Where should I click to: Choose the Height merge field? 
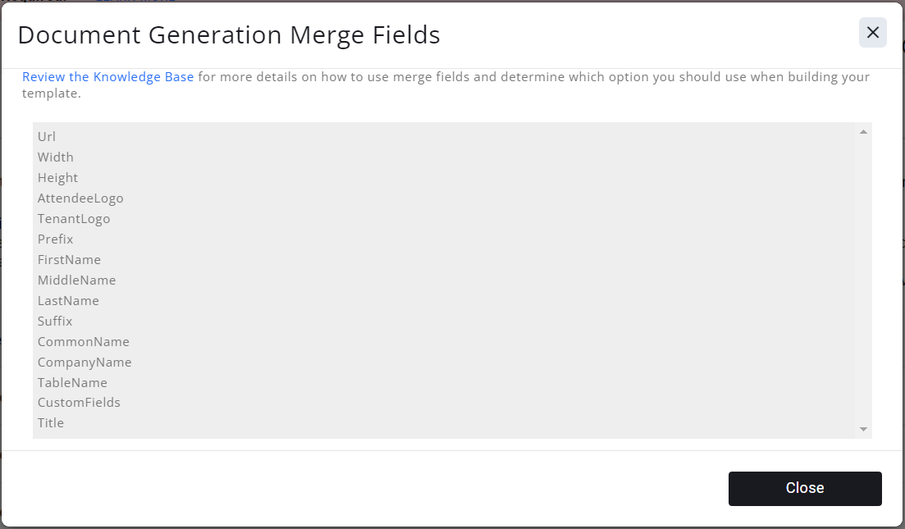(57, 178)
